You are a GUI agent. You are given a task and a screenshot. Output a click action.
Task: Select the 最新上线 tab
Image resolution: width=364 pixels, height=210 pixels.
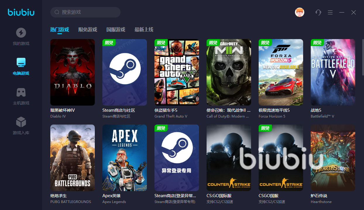coord(144,29)
